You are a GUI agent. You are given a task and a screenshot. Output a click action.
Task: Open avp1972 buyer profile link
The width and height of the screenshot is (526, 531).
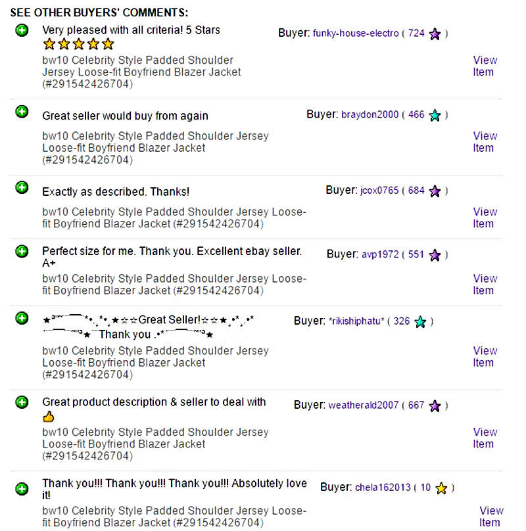coord(380,254)
